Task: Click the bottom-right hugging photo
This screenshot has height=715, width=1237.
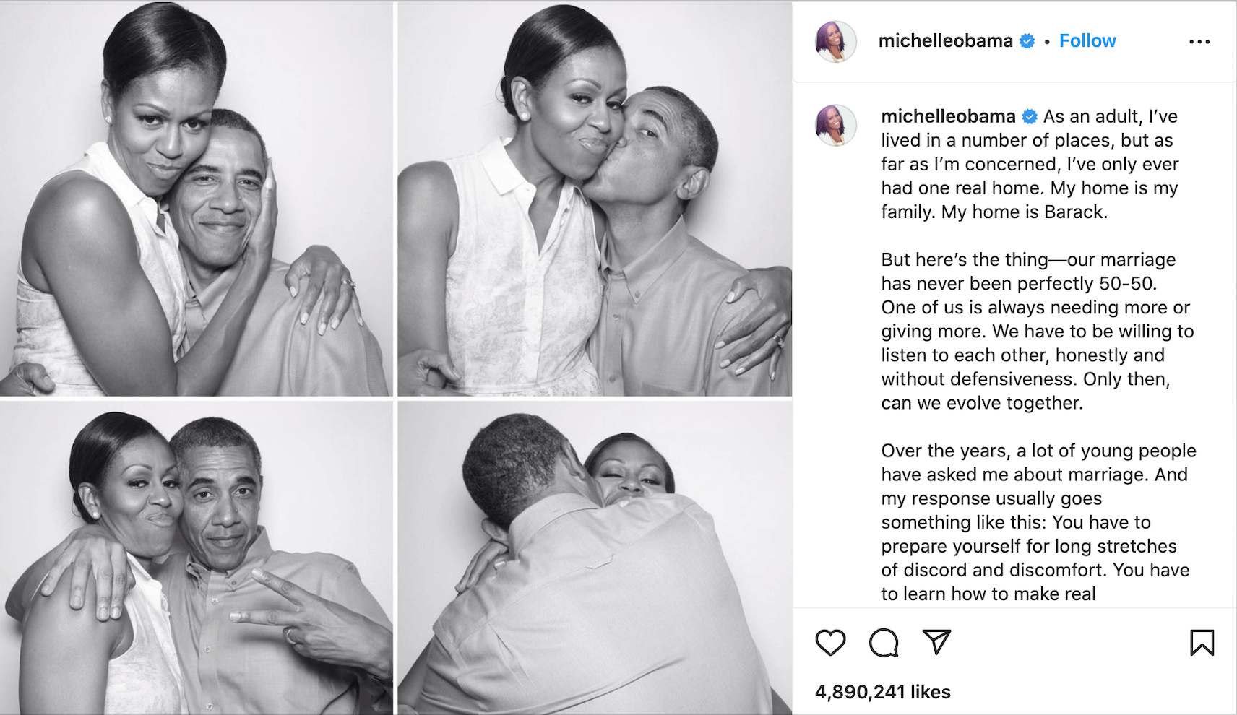Action: point(595,558)
